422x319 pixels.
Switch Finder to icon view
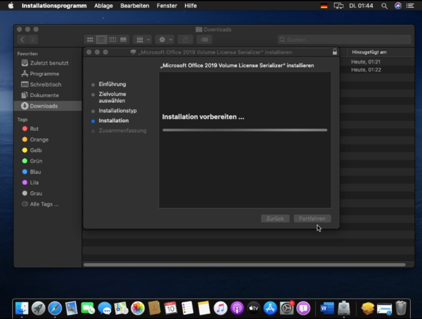(90, 40)
